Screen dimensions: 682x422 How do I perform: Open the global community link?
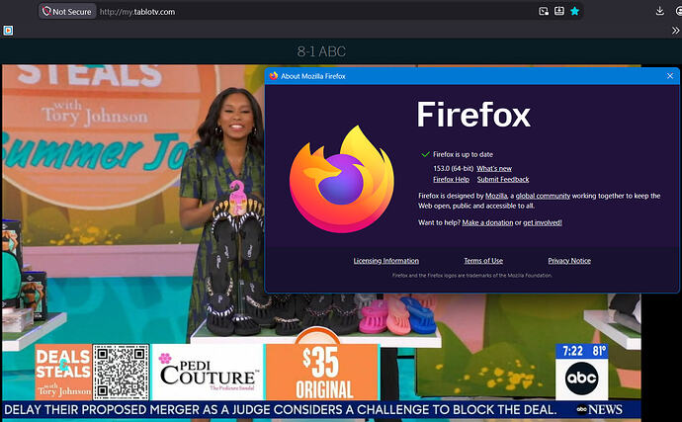coord(543,196)
